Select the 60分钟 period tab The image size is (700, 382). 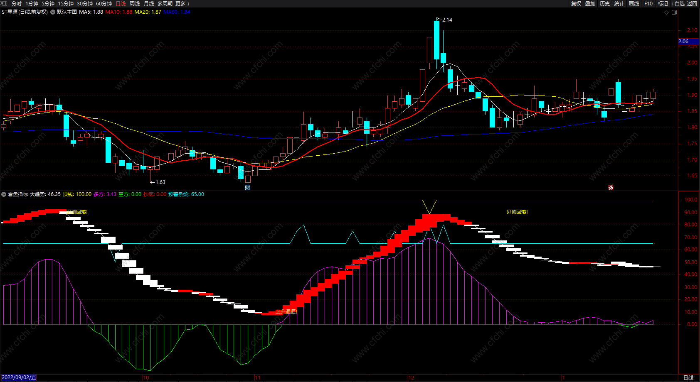pyautogui.click(x=104, y=4)
